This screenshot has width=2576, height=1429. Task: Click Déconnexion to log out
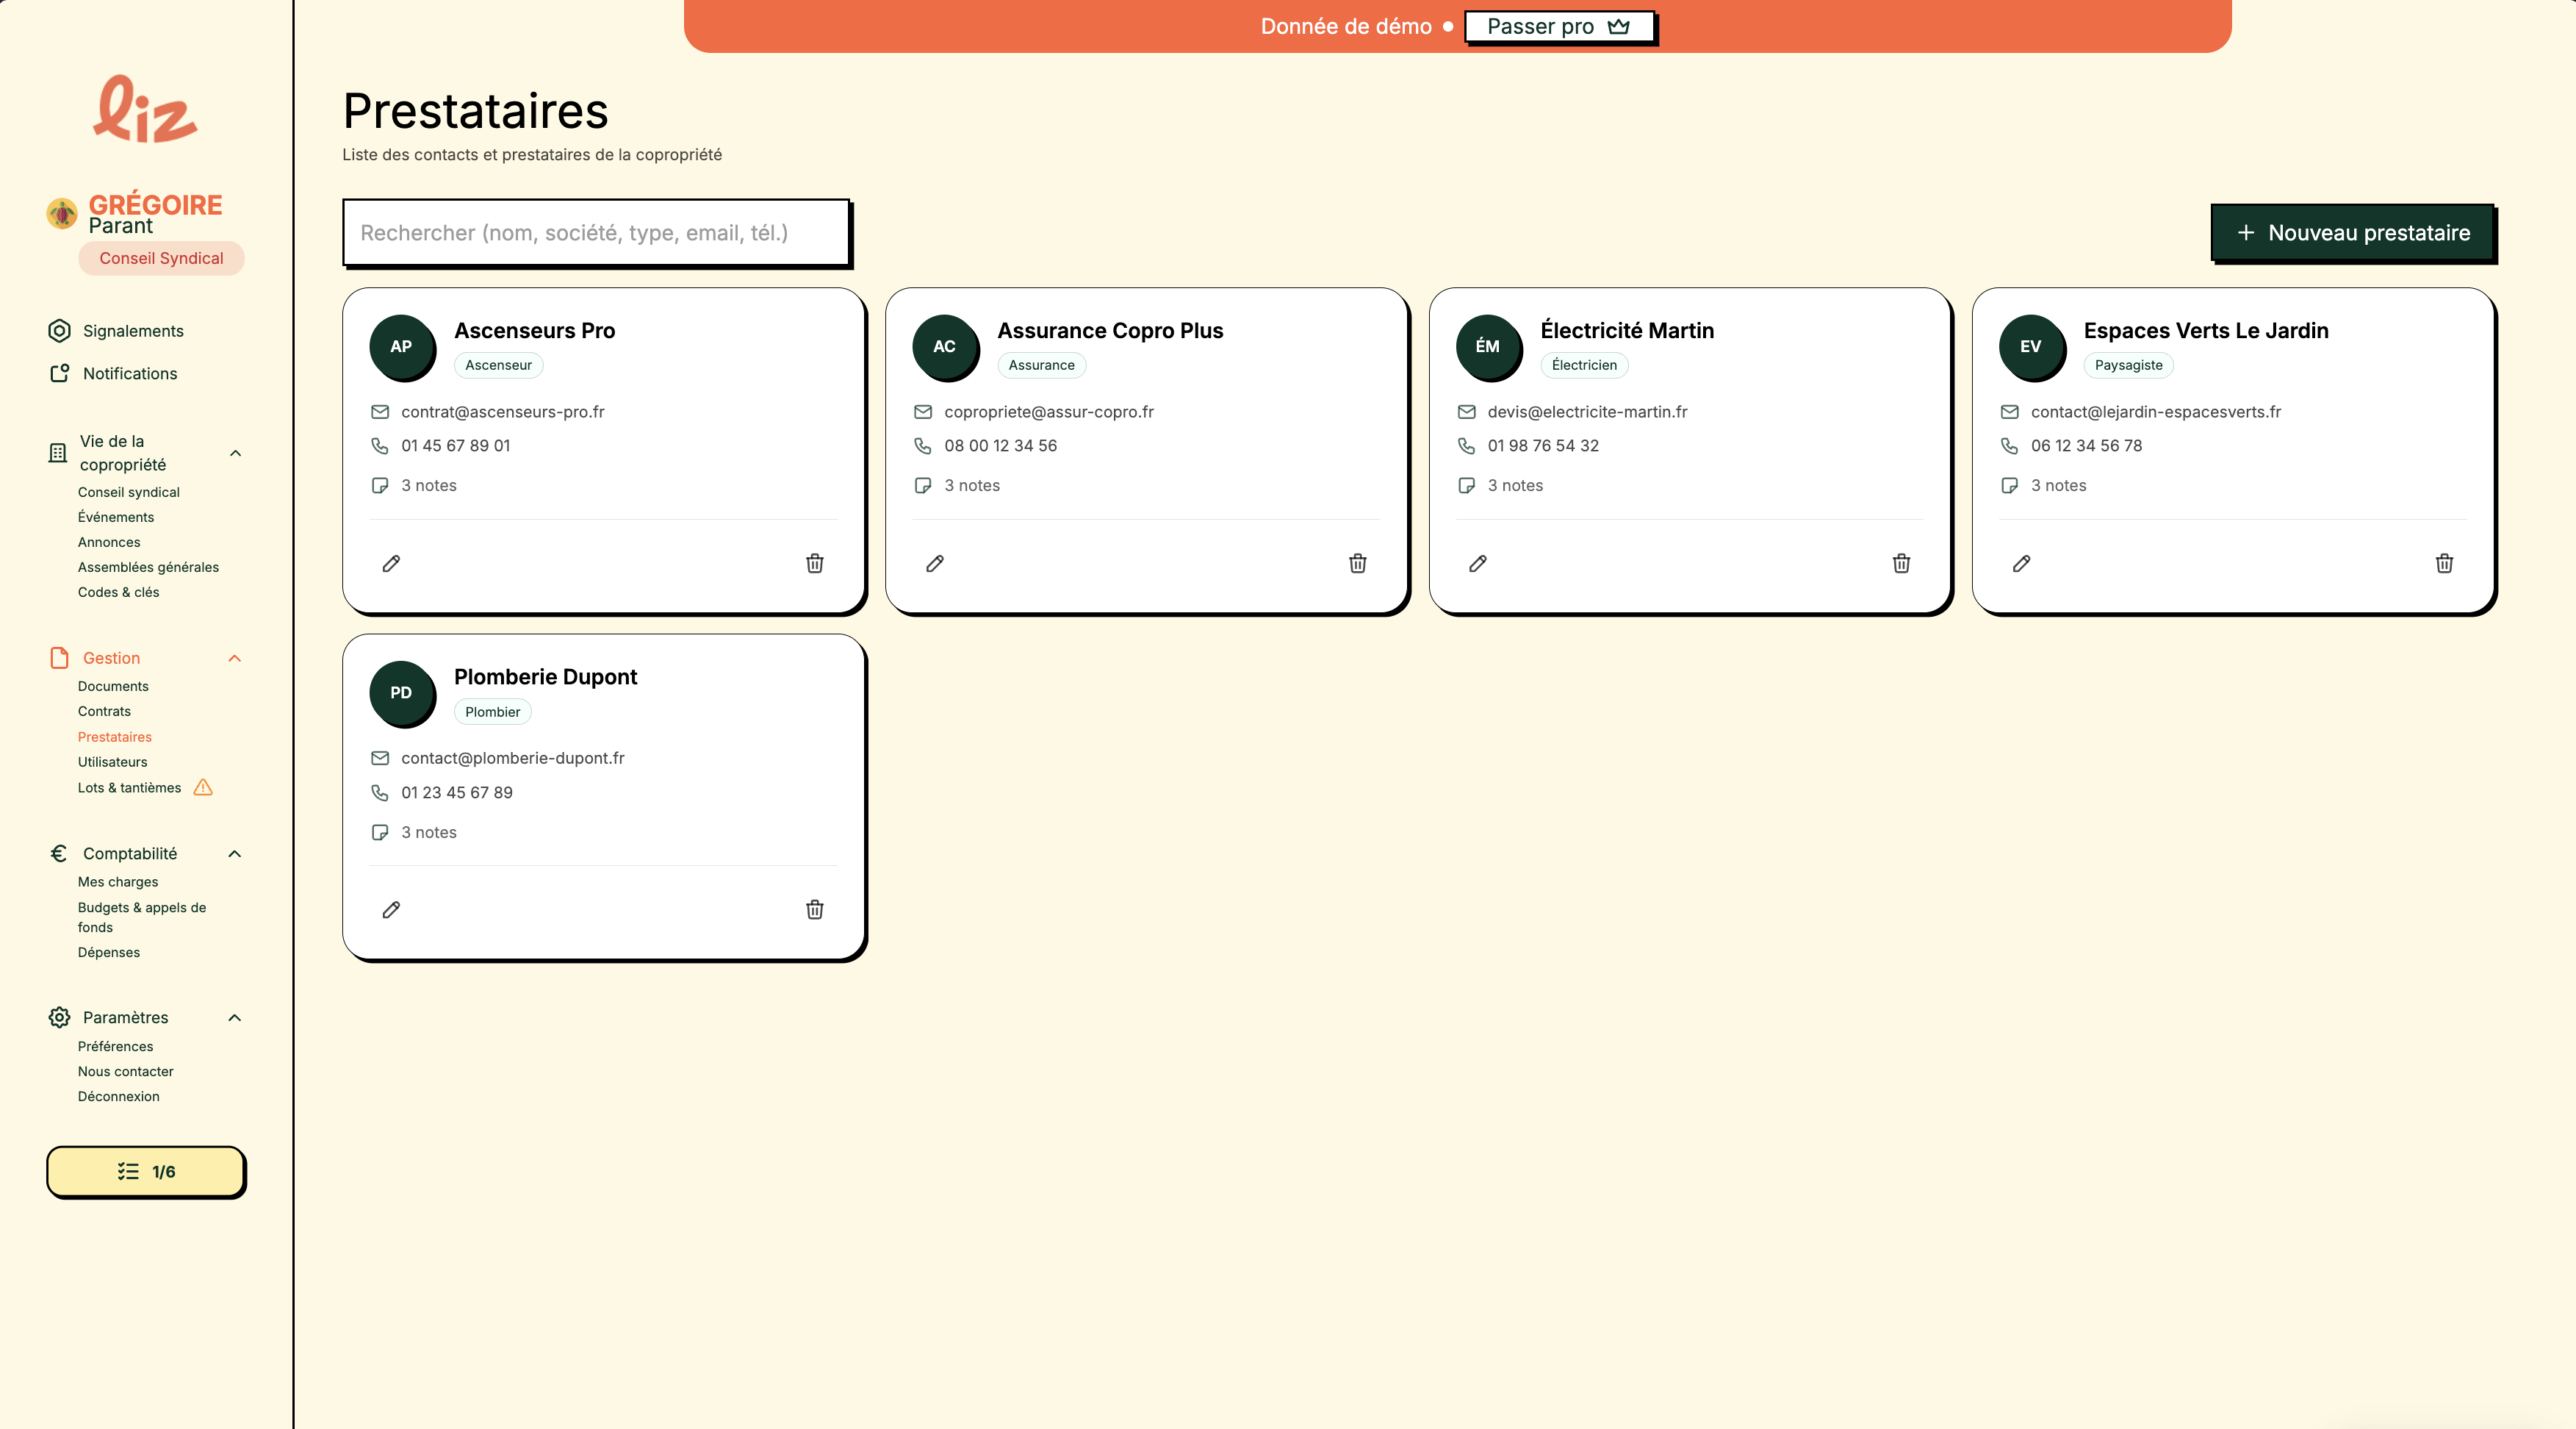pos(118,1097)
